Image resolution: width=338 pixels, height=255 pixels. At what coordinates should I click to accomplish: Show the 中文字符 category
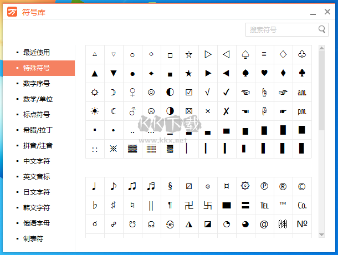39,161
